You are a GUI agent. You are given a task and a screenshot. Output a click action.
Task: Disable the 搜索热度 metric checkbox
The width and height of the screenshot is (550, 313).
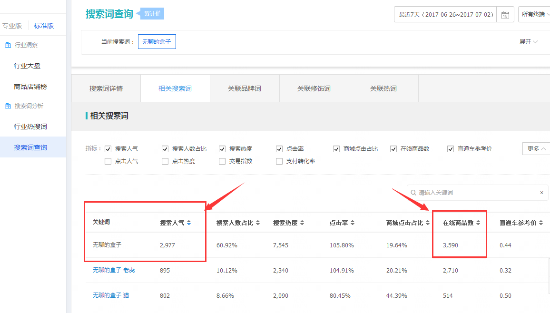click(x=222, y=148)
